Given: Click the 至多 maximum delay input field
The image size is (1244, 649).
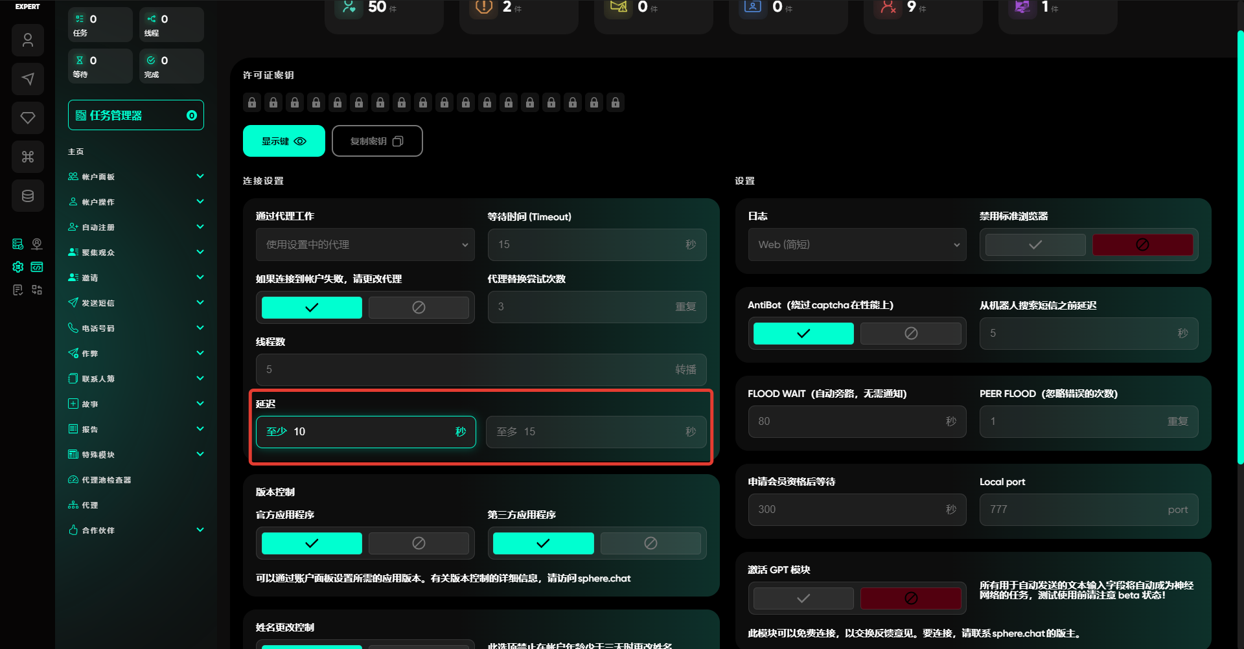Looking at the screenshot, I should click(x=595, y=432).
